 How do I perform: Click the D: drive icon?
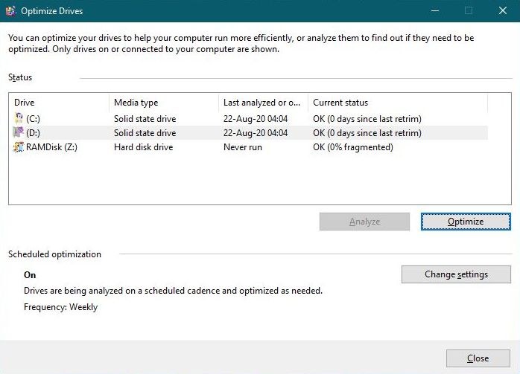[19, 133]
